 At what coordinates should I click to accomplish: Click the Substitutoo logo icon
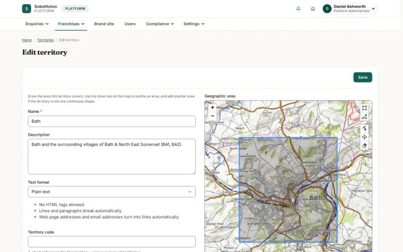[x=26, y=9]
